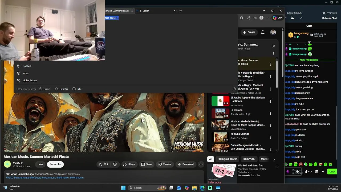Open more video actions ellipsis
The height and width of the screenshot is (192, 341).
point(201,164)
